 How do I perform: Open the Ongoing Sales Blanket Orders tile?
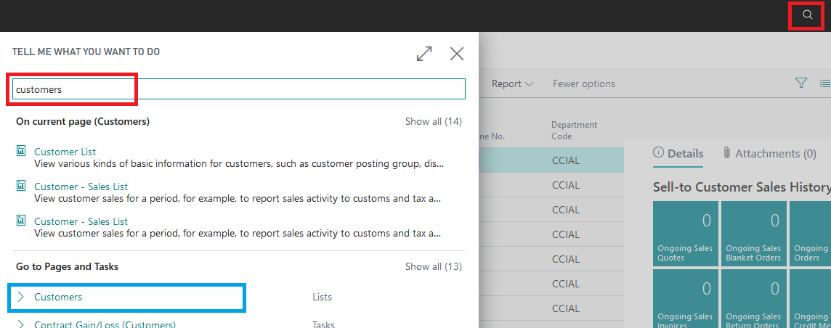tap(753, 234)
